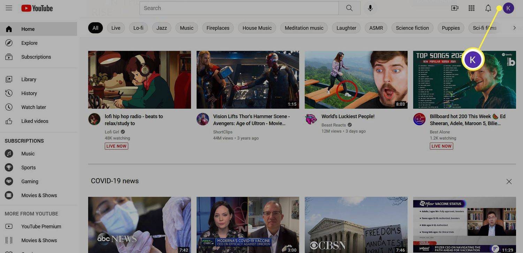The height and width of the screenshot is (253, 523).
Task: Start voice search with microphone
Action: click(x=370, y=8)
